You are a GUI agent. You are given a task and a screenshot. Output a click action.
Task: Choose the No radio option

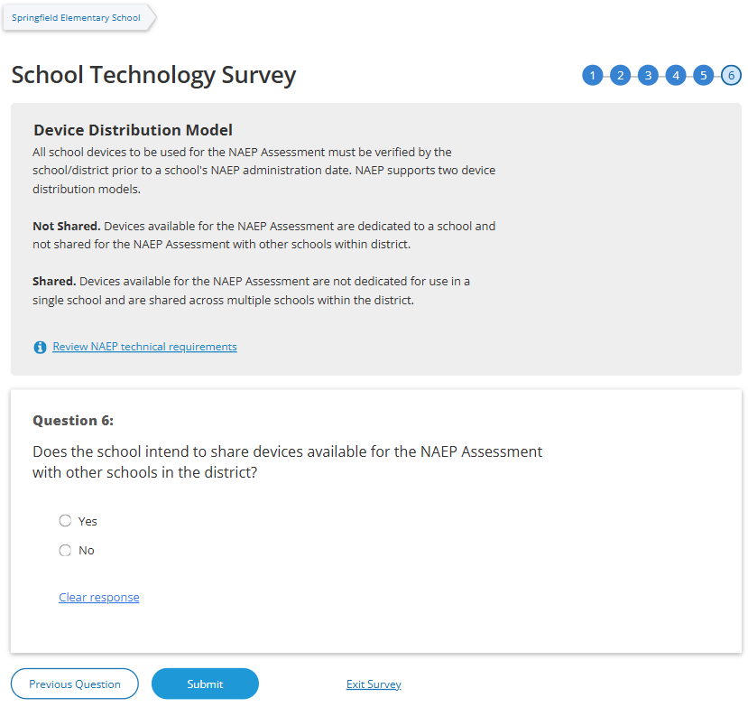65,551
